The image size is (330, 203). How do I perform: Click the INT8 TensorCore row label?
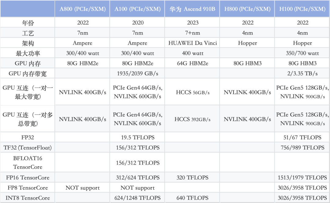[28, 198]
